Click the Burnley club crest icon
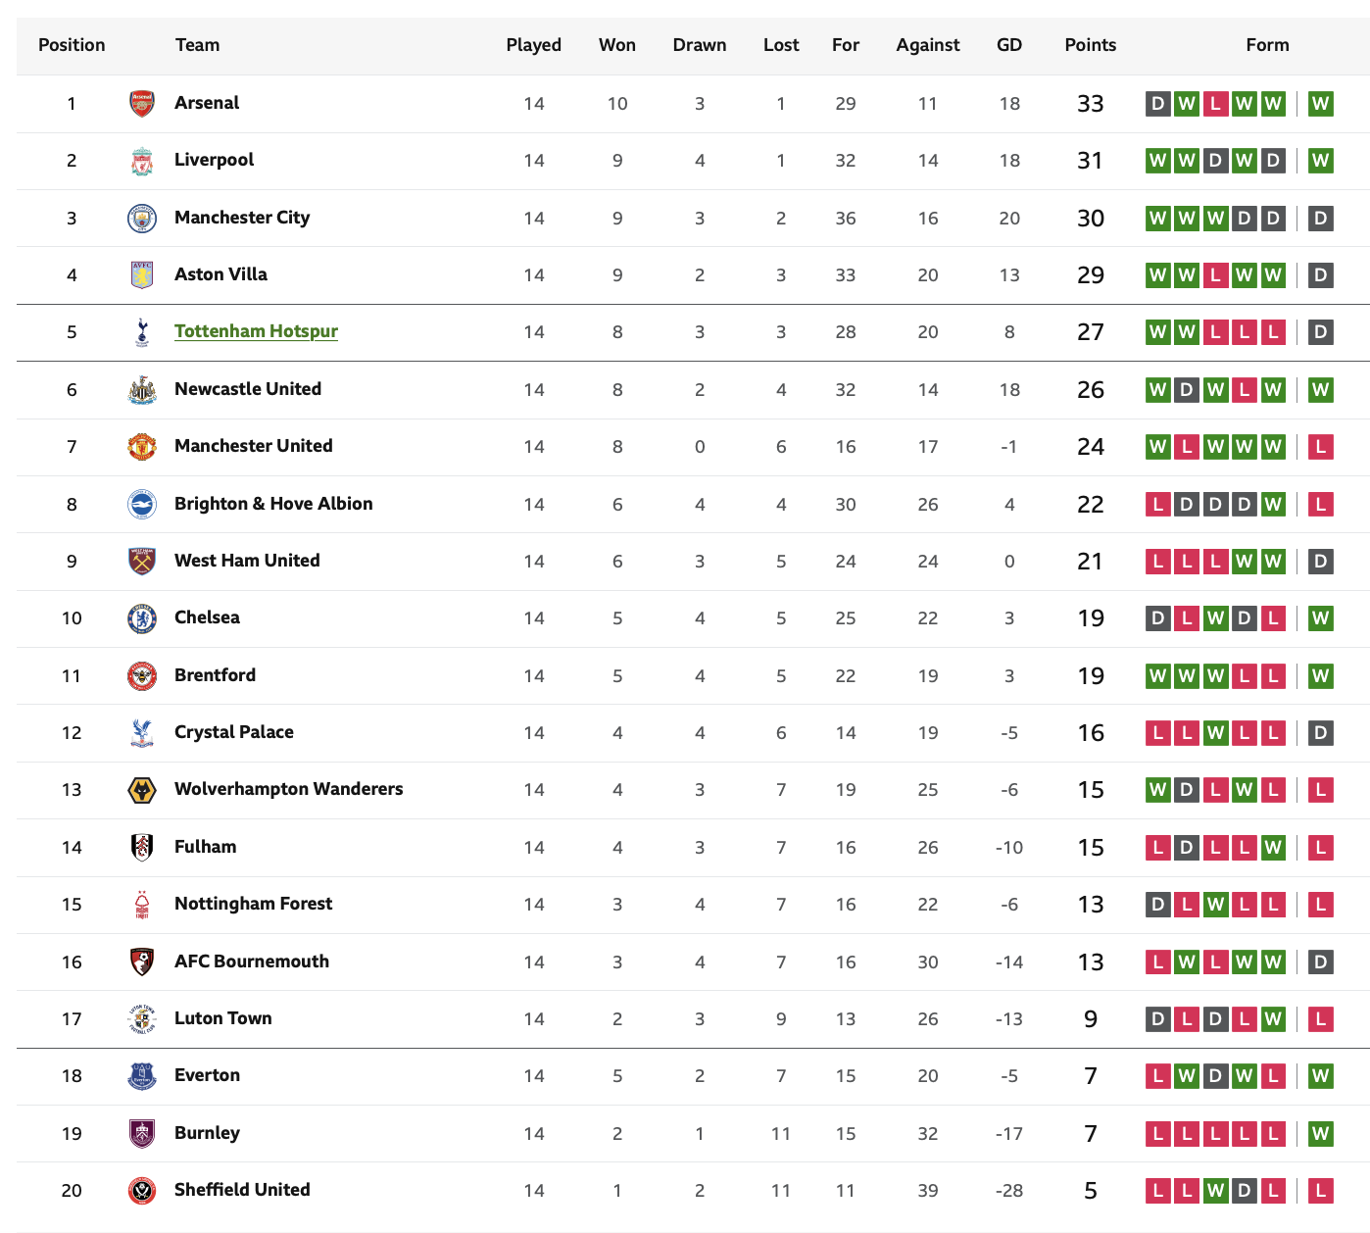Screen dimensions: 1370x1233 point(142,1133)
